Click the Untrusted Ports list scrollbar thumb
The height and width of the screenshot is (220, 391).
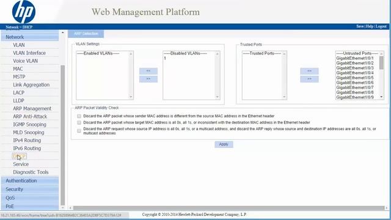tap(381, 62)
